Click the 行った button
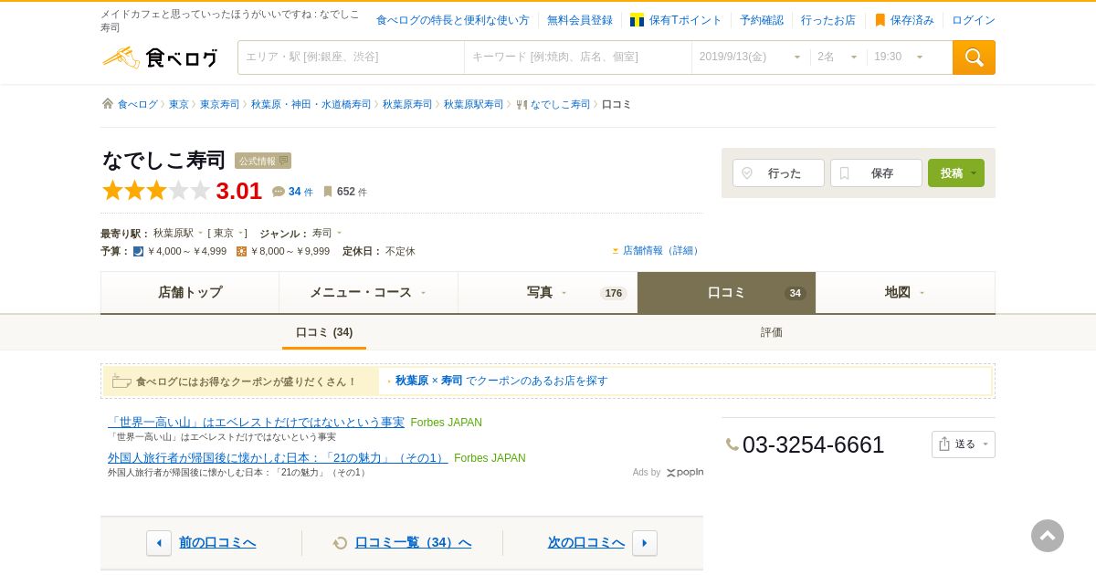 coord(778,173)
